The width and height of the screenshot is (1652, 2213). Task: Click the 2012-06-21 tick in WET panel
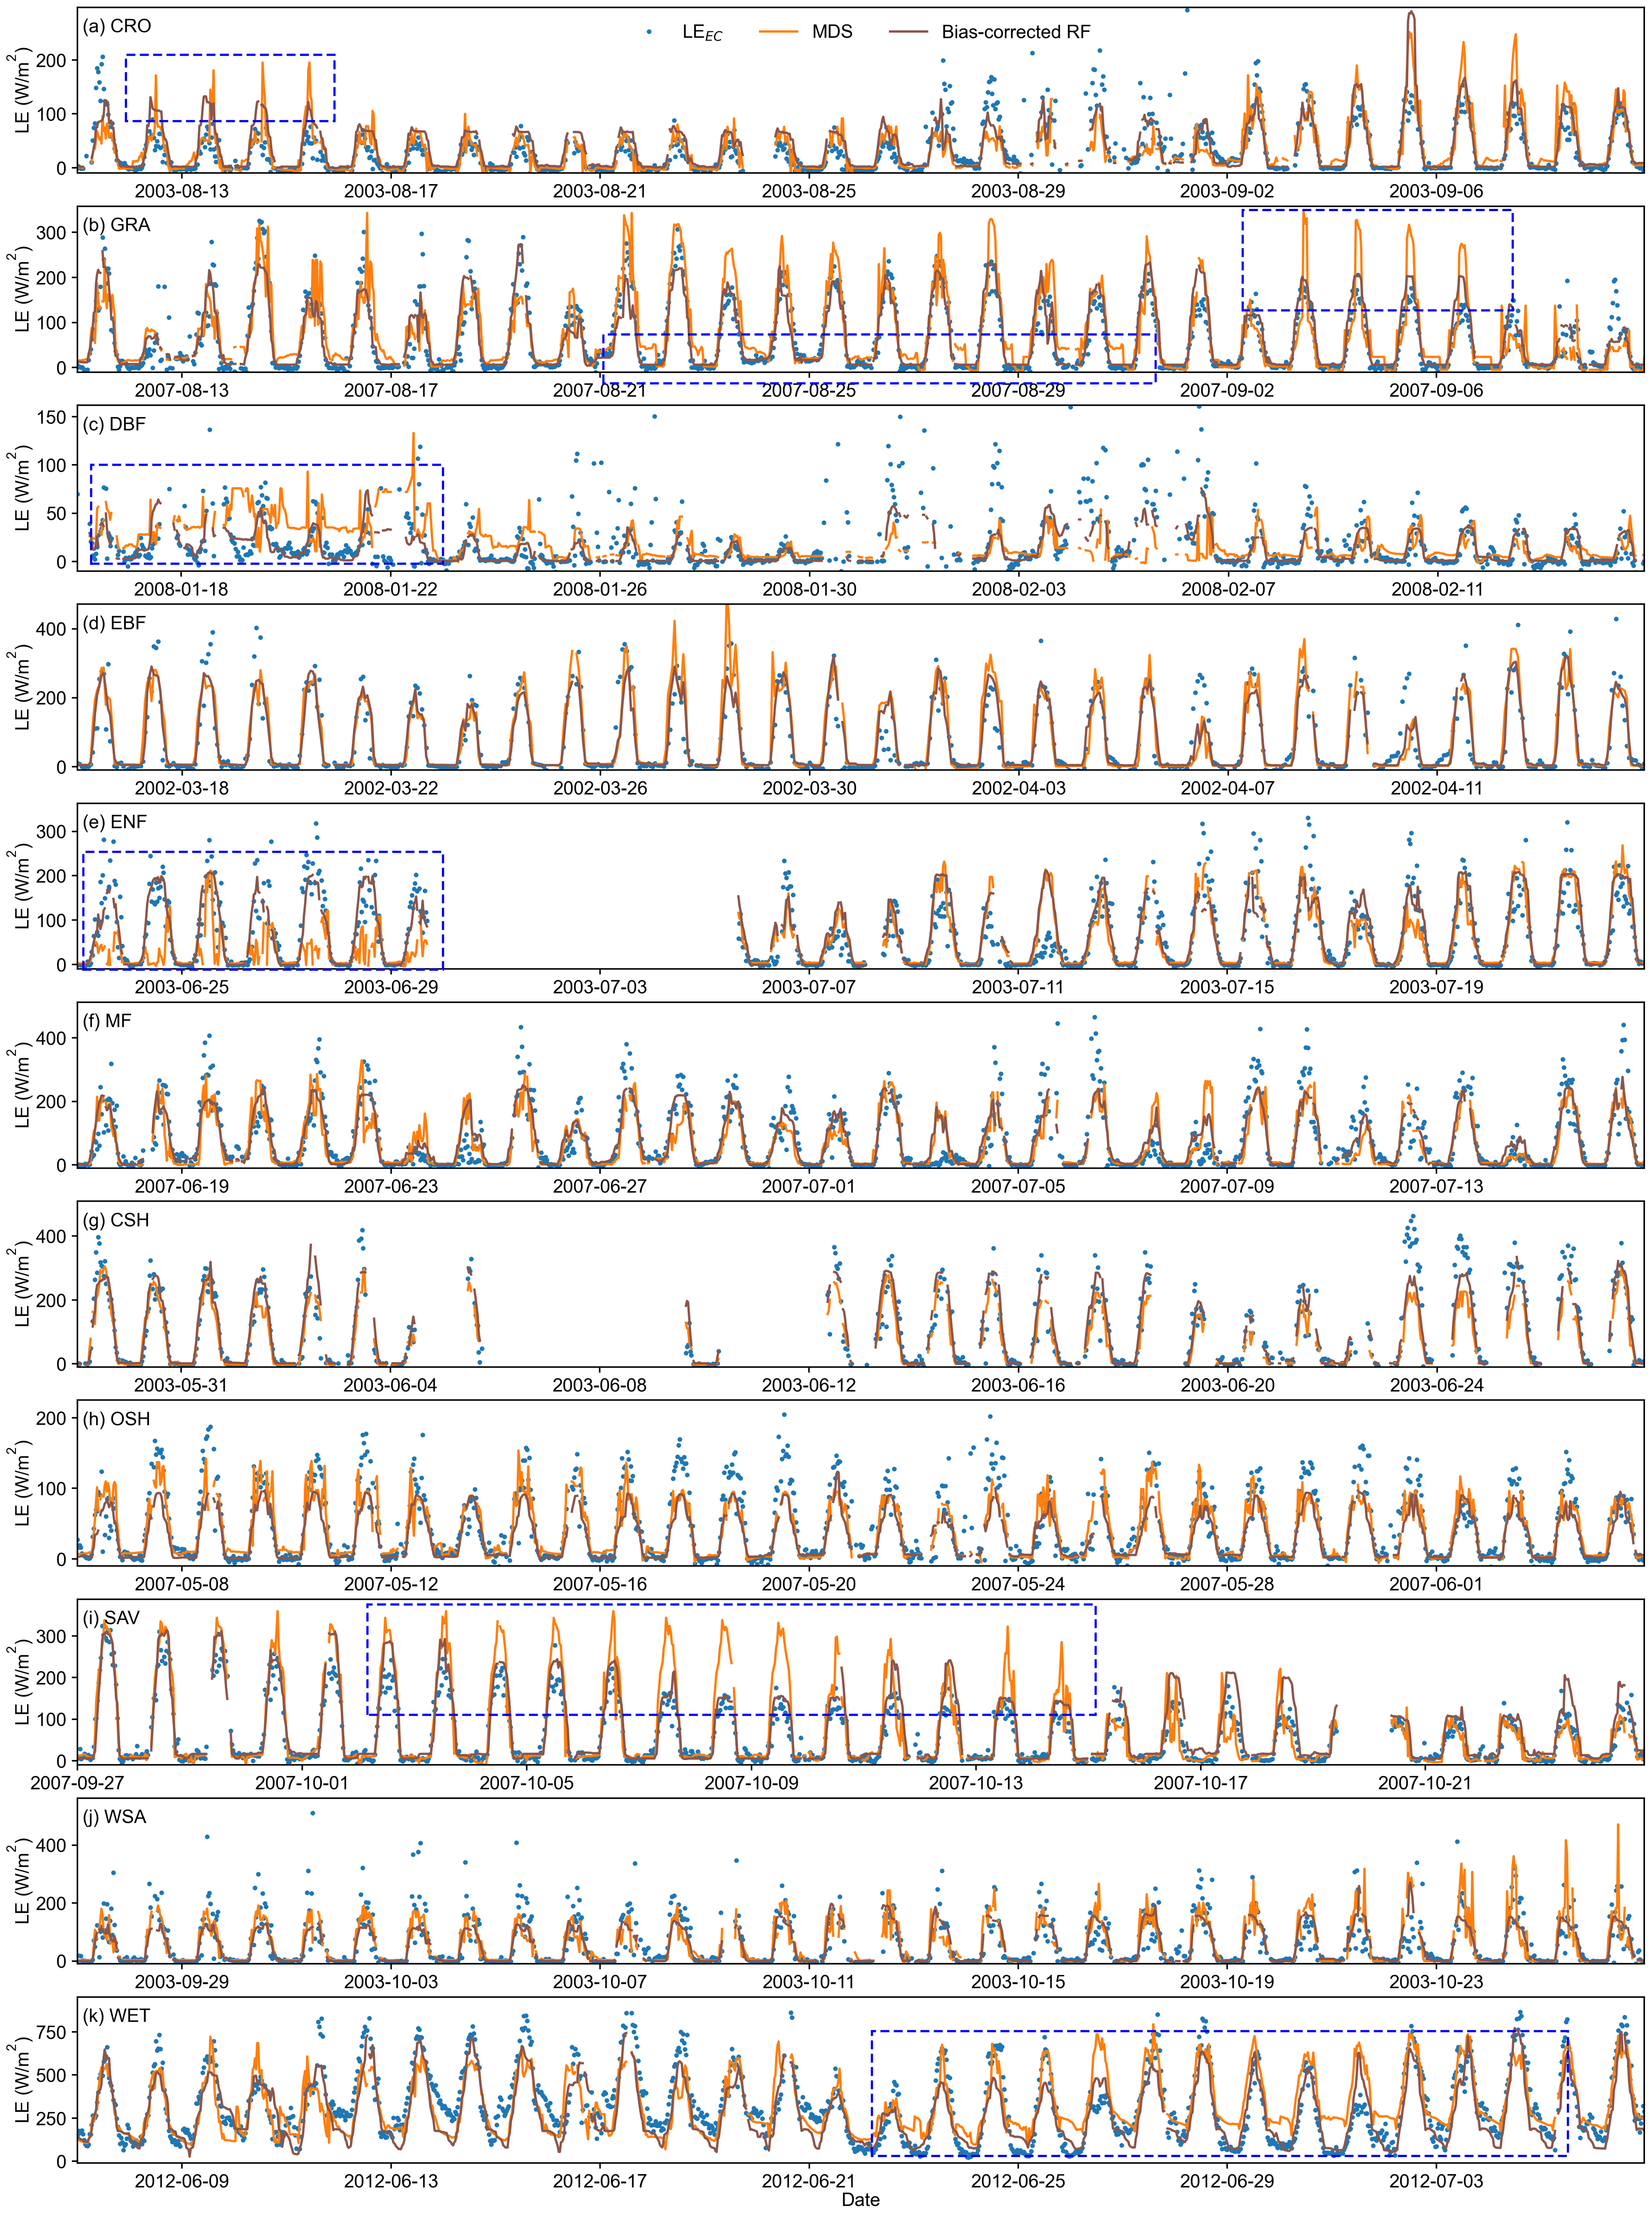(x=809, y=2181)
